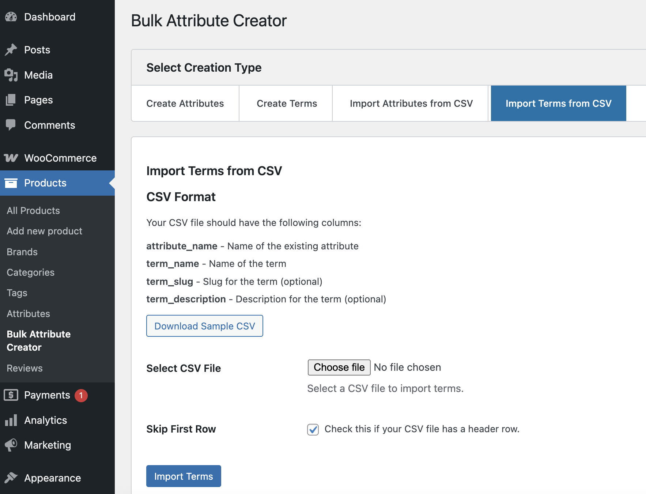Click the 'Select CSV File' label
646x494 pixels.
[184, 368]
